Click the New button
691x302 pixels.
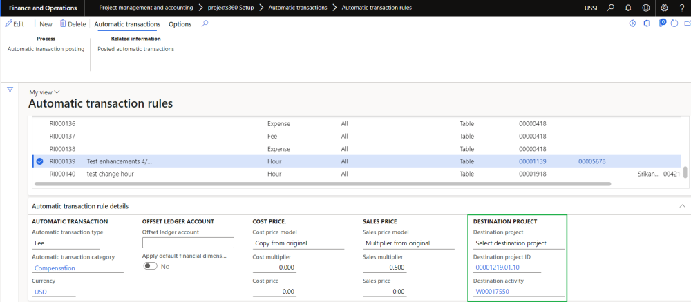(41, 24)
